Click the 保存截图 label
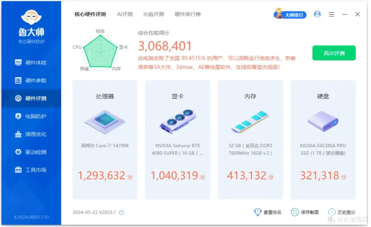 (310, 212)
